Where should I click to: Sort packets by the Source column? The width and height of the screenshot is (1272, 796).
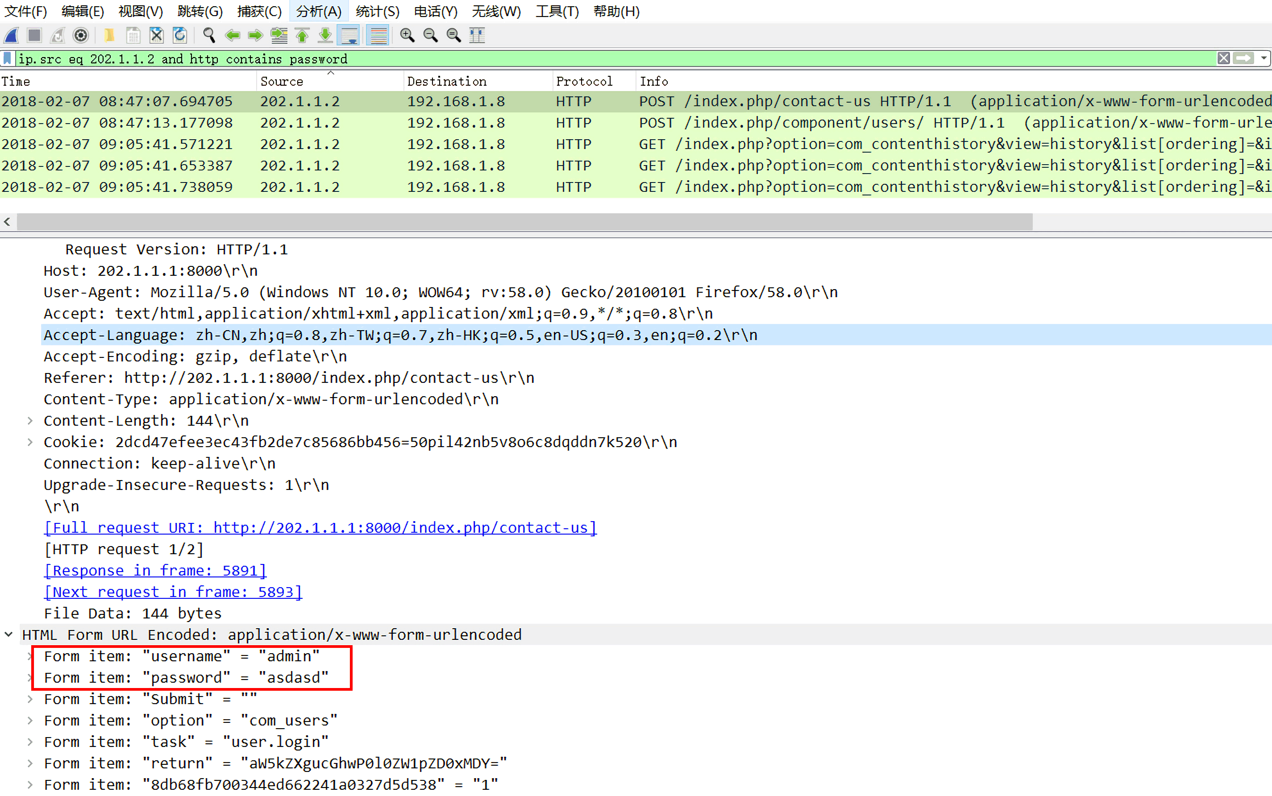[330, 81]
